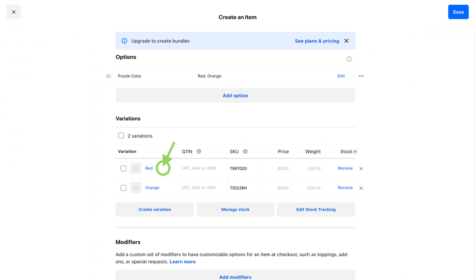Click the GTIN info icon
Viewport: 475px width, 280px height.
click(199, 152)
